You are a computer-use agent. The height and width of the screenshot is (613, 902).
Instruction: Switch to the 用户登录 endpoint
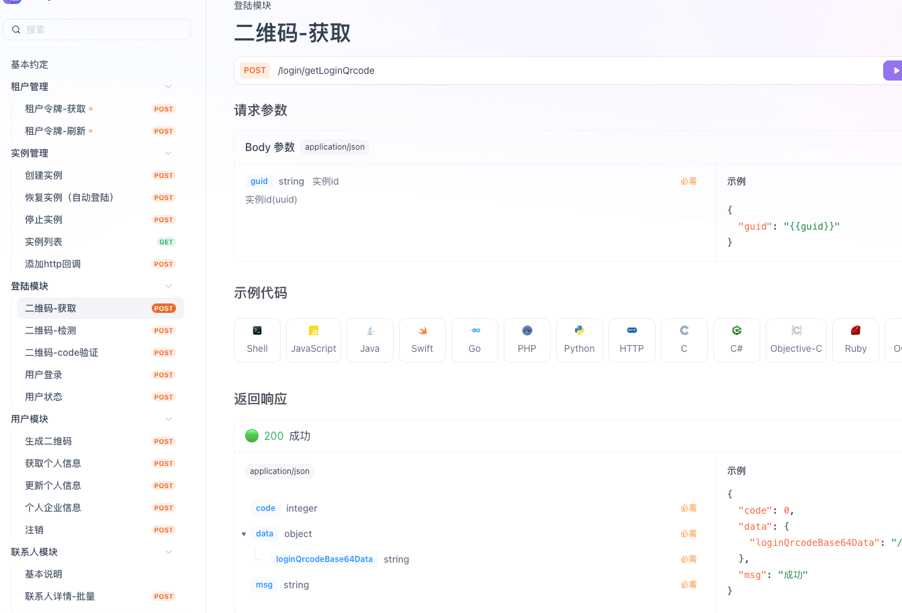click(43, 374)
